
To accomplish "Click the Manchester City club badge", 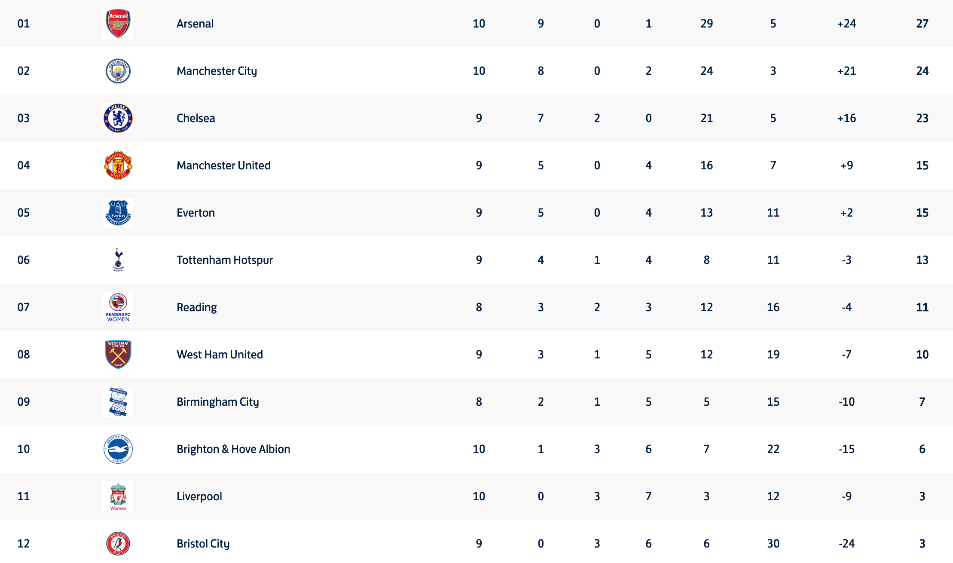I will [118, 71].
